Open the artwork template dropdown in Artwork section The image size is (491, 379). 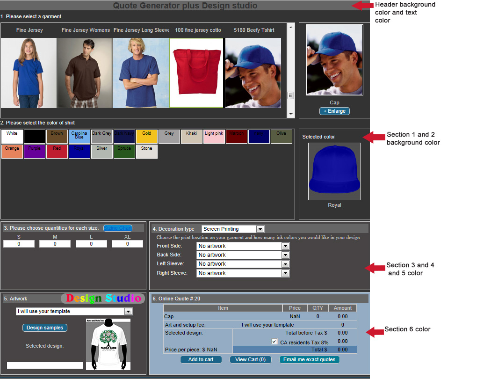point(74,311)
